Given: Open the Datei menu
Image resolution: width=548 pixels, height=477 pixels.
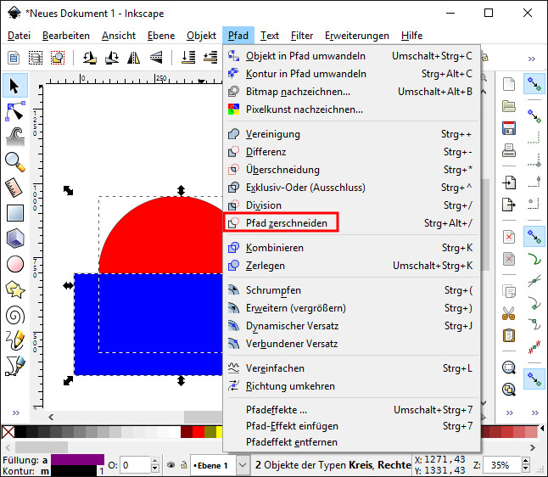Looking at the screenshot, I should click(19, 36).
